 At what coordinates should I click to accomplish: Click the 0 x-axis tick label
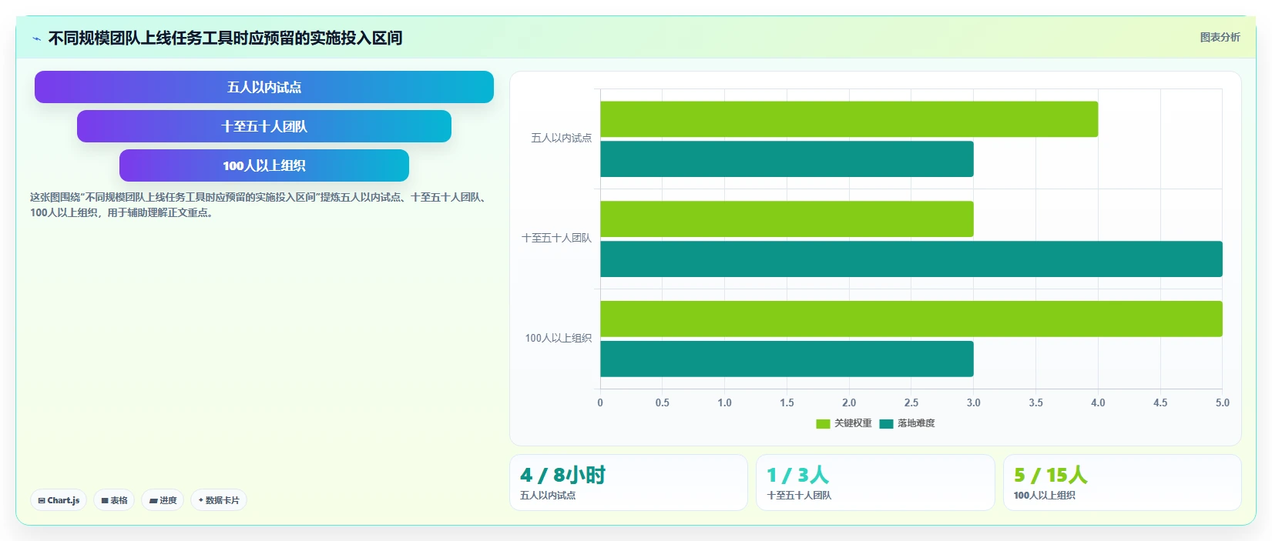[600, 402]
